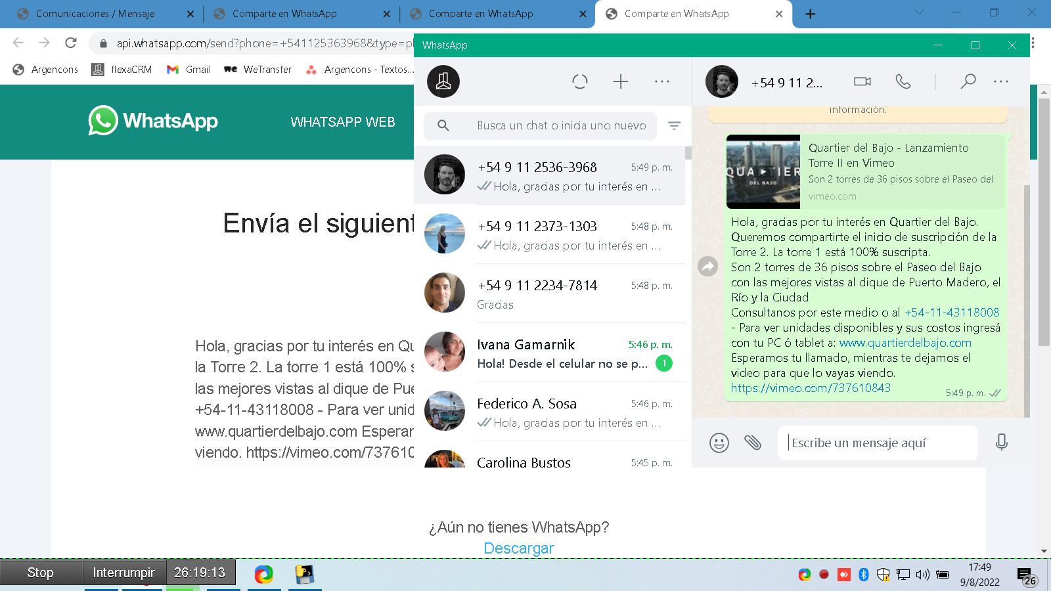Click WHATSAPP WEB in the page header
The height and width of the screenshot is (591, 1051).
pyautogui.click(x=343, y=122)
